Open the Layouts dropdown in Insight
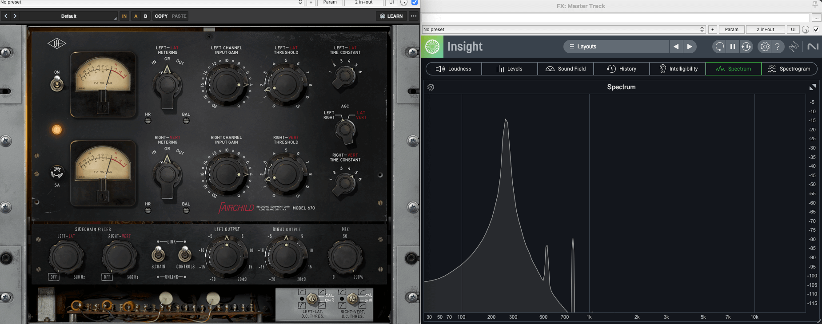This screenshot has width=822, height=324. pos(616,47)
